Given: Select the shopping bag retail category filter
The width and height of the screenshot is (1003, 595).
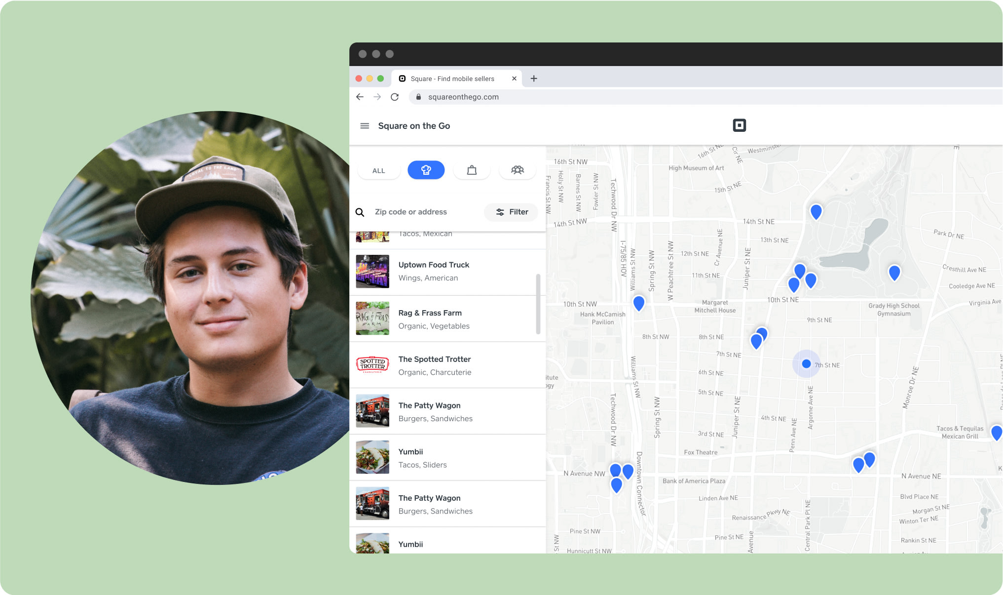Looking at the screenshot, I should point(472,170).
